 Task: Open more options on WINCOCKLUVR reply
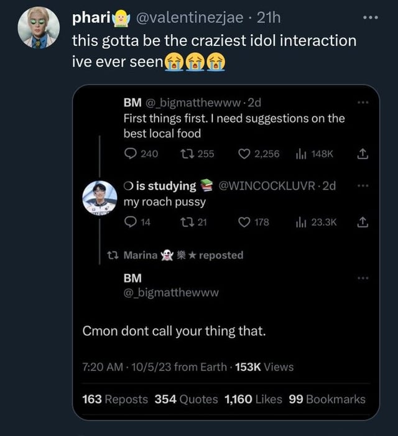click(x=364, y=186)
